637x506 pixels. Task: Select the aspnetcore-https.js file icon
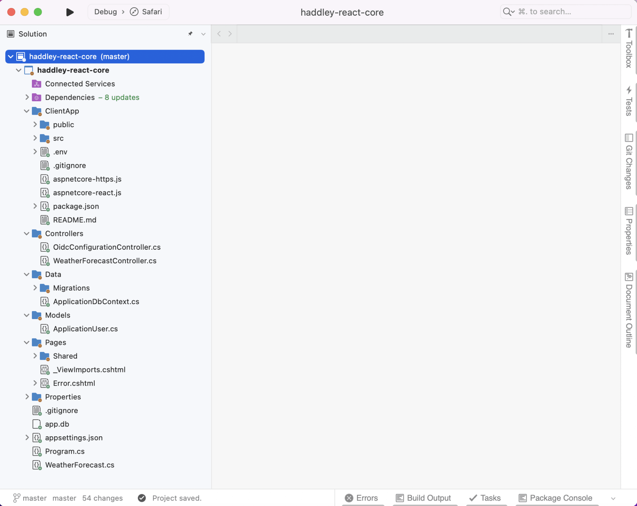click(x=45, y=179)
